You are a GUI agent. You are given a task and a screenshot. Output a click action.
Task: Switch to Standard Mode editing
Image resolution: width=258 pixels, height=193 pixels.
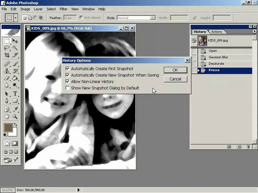click(7, 143)
